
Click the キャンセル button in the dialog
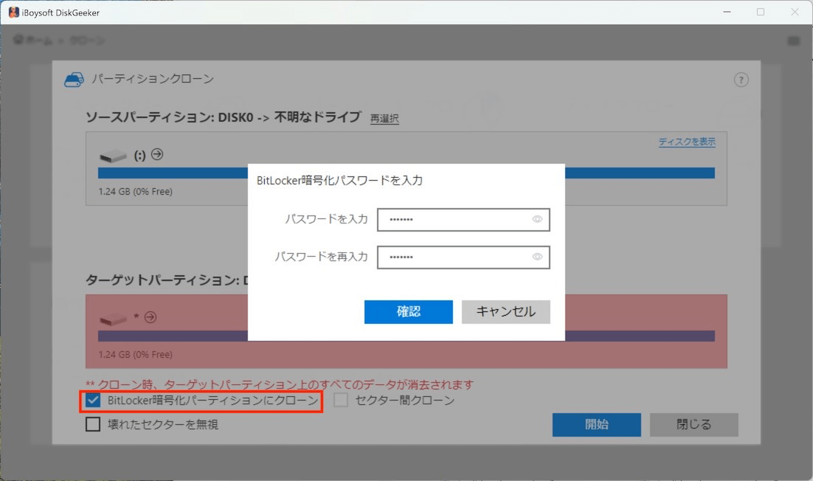pos(505,311)
